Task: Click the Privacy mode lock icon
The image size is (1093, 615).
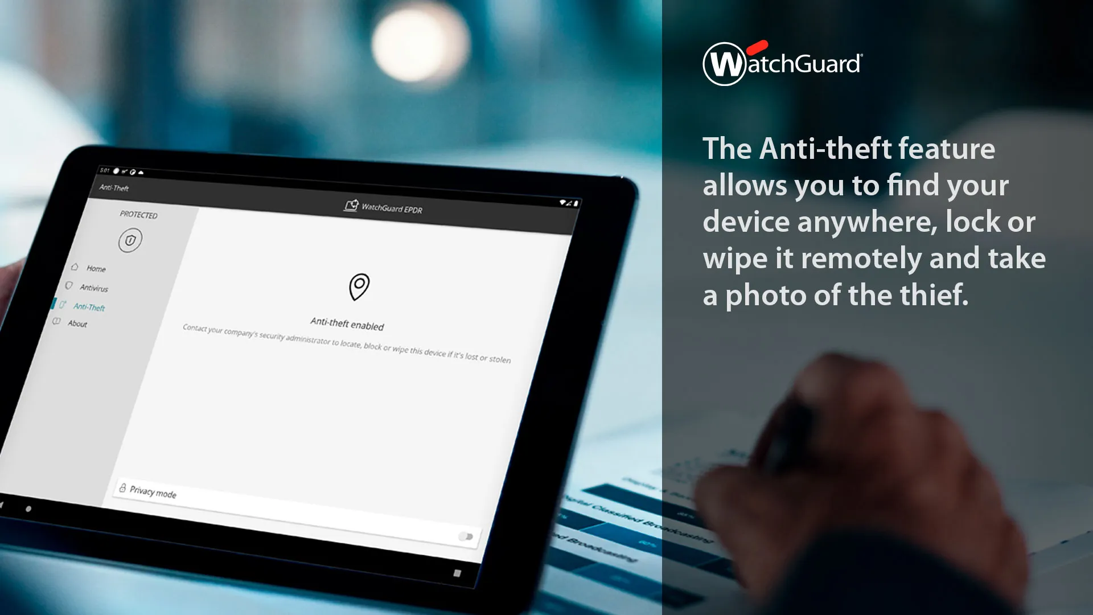Action: pos(122,492)
